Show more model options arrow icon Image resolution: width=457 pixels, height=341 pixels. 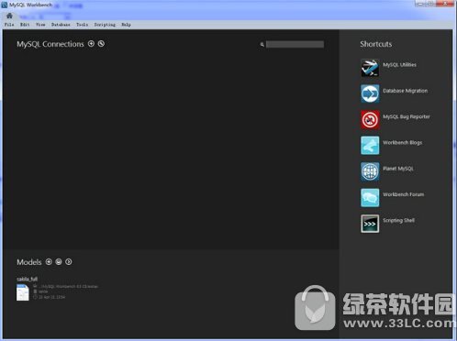pyautogui.click(x=69, y=261)
